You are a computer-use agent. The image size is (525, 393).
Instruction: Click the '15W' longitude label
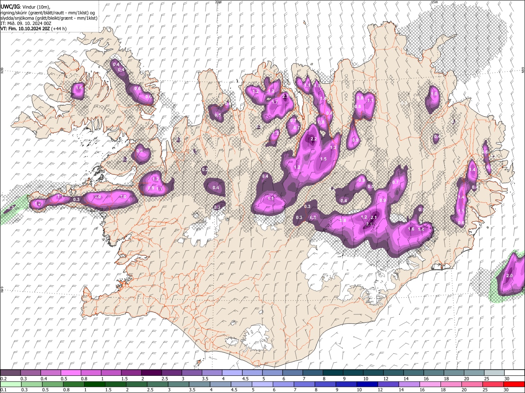[x=434, y=2]
